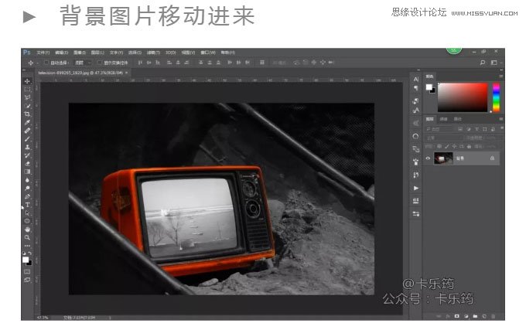Close the television-899265_1920.jpg document tab
Image resolution: width=526 pixels, height=323 pixels.
coord(126,73)
